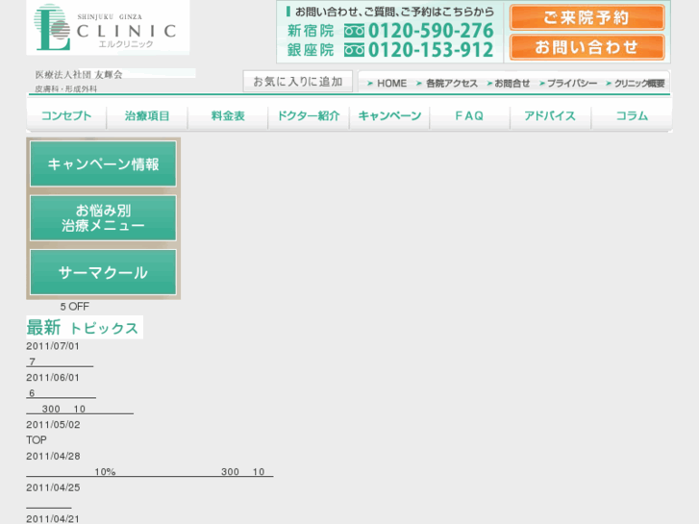699x524 pixels.
Task: Click the TOP topic text
Action: (x=37, y=440)
